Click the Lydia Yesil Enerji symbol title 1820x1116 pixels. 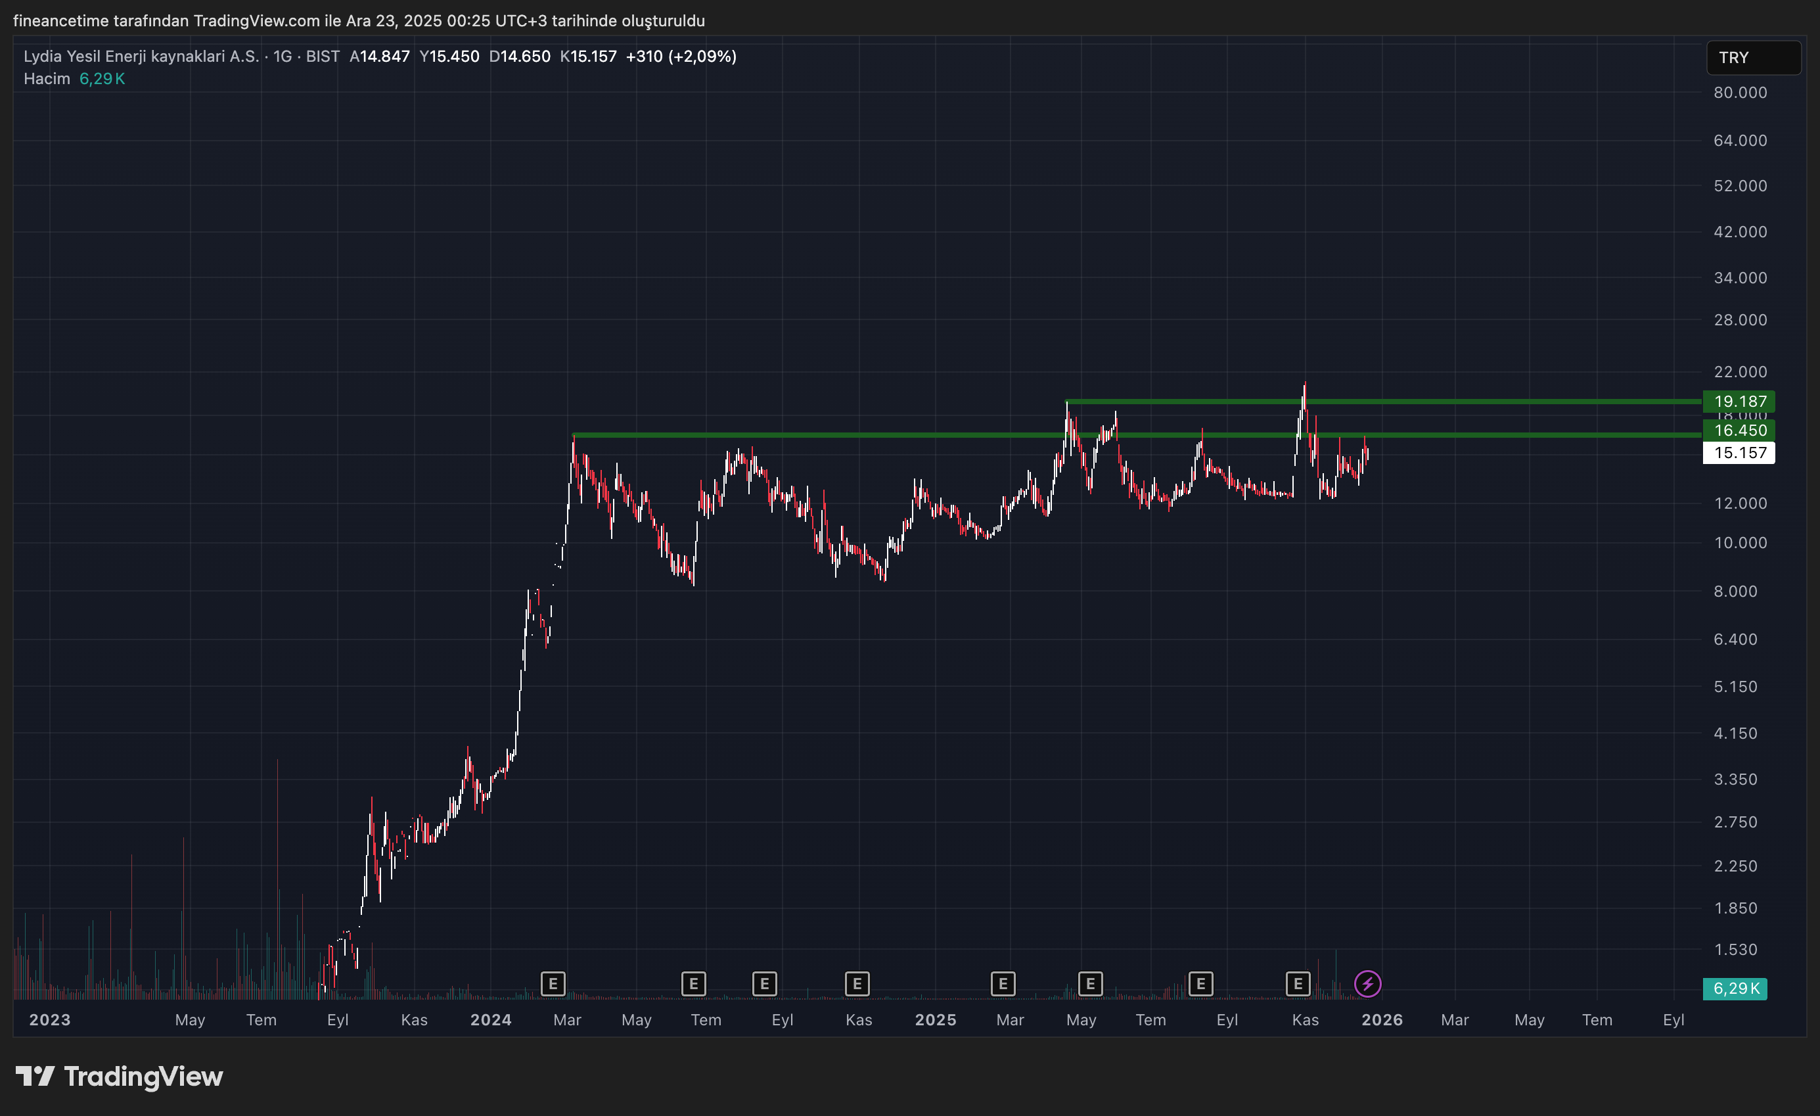pyautogui.click(x=141, y=56)
